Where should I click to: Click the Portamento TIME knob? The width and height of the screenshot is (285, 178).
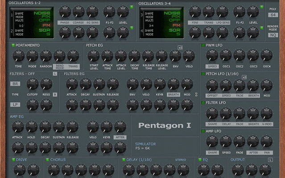point(18,56)
